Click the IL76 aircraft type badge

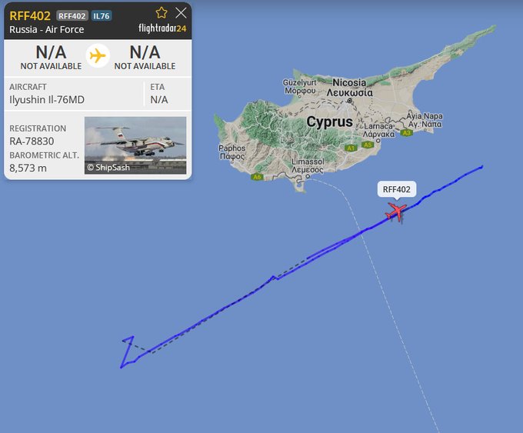click(x=102, y=15)
